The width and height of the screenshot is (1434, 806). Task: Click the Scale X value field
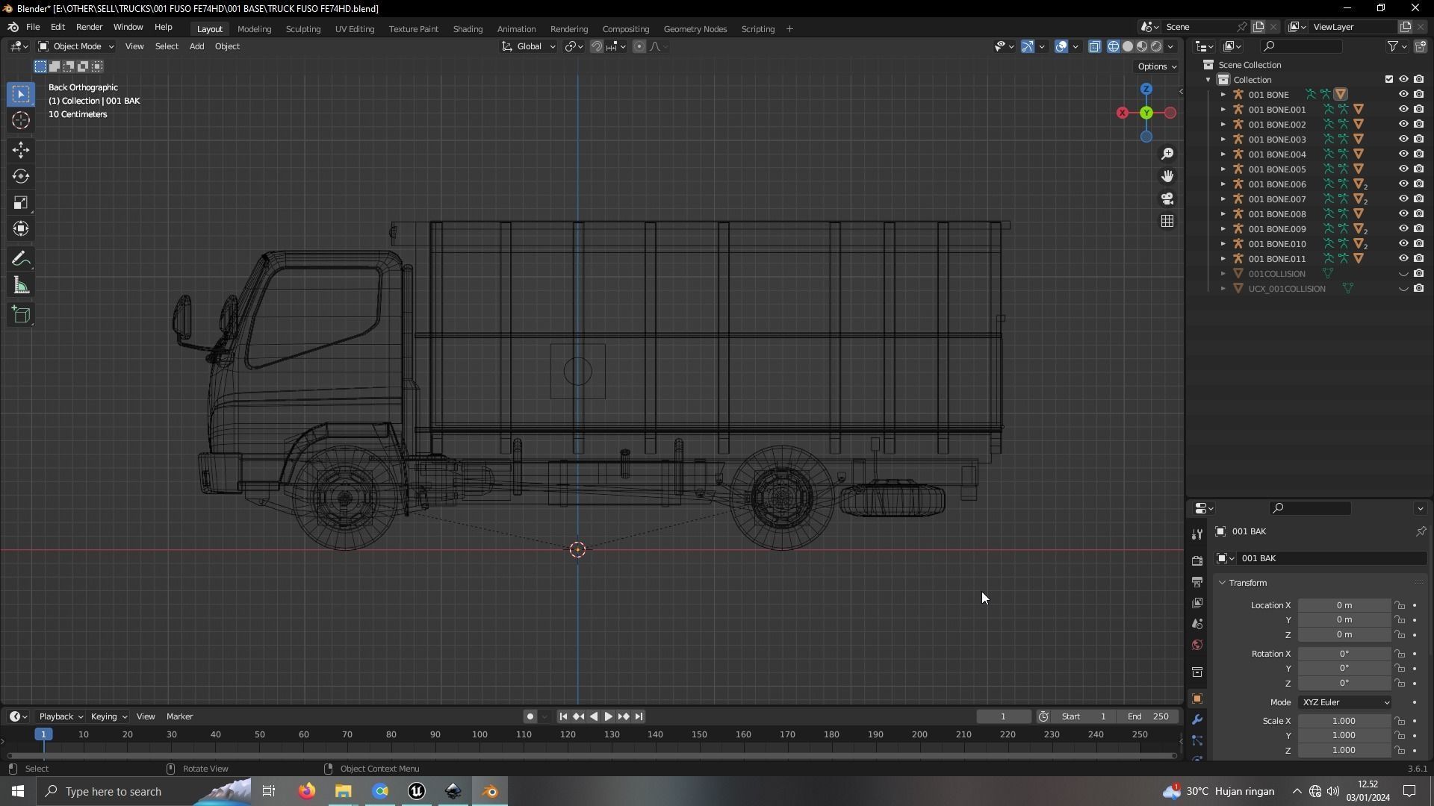tap(1344, 721)
